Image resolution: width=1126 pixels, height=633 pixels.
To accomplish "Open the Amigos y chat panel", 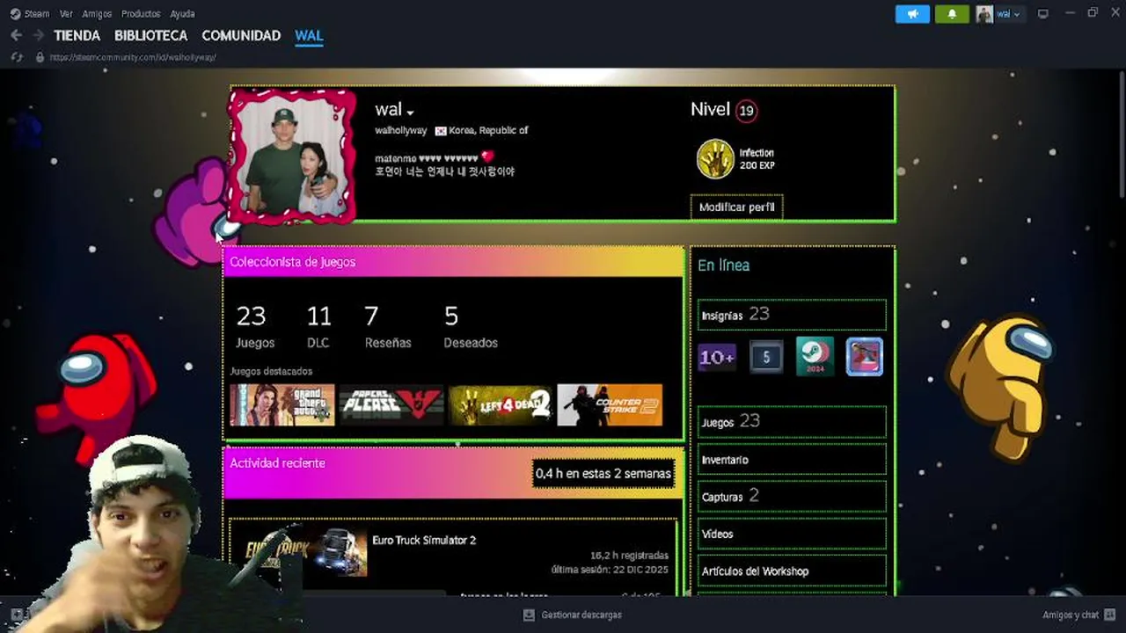I will point(1078,615).
